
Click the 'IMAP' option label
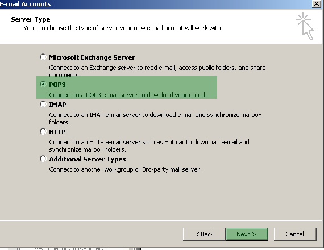tap(57, 105)
